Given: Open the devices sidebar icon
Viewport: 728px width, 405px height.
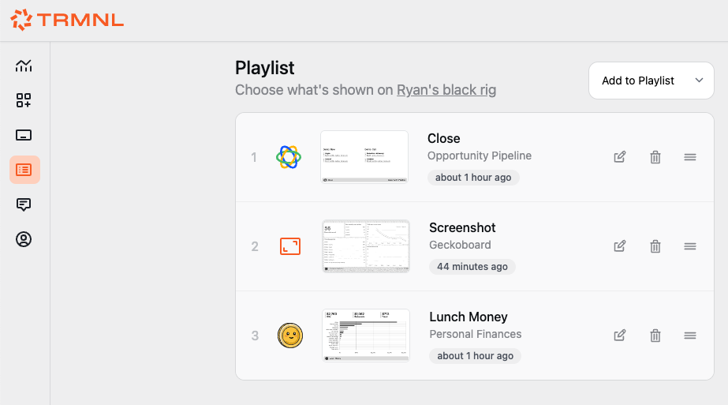Looking at the screenshot, I should tap(24, 135).
